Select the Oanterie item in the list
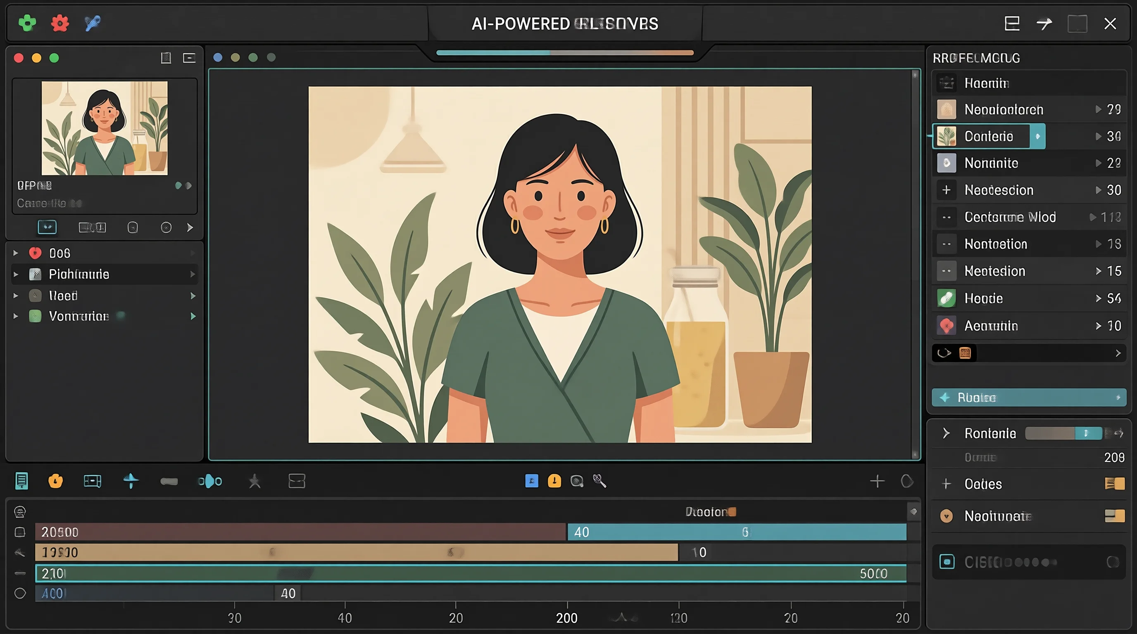This screenshot has width=1137, height=634. tap(988, 136)
